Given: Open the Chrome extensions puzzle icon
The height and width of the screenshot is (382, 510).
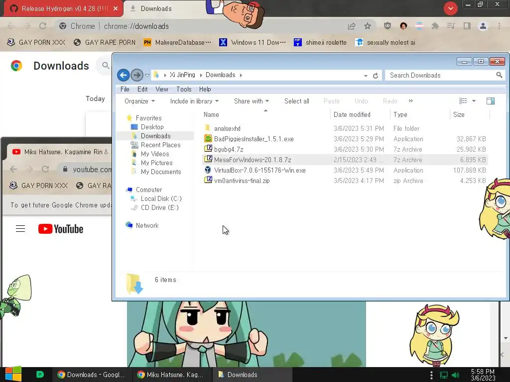Looking at the screenshot, I should pyautogui.click(x=435, y=26).
